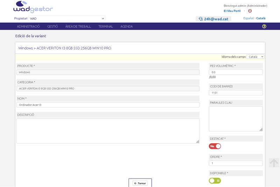Open the ÀREA DE TREBALL menu
The image size is (280, 187).
[x=78, y=26]
